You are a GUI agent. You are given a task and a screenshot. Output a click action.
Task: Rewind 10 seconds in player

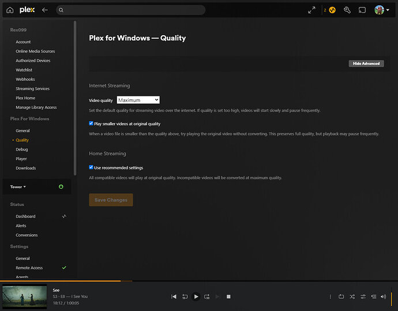[x=185, y=297]
